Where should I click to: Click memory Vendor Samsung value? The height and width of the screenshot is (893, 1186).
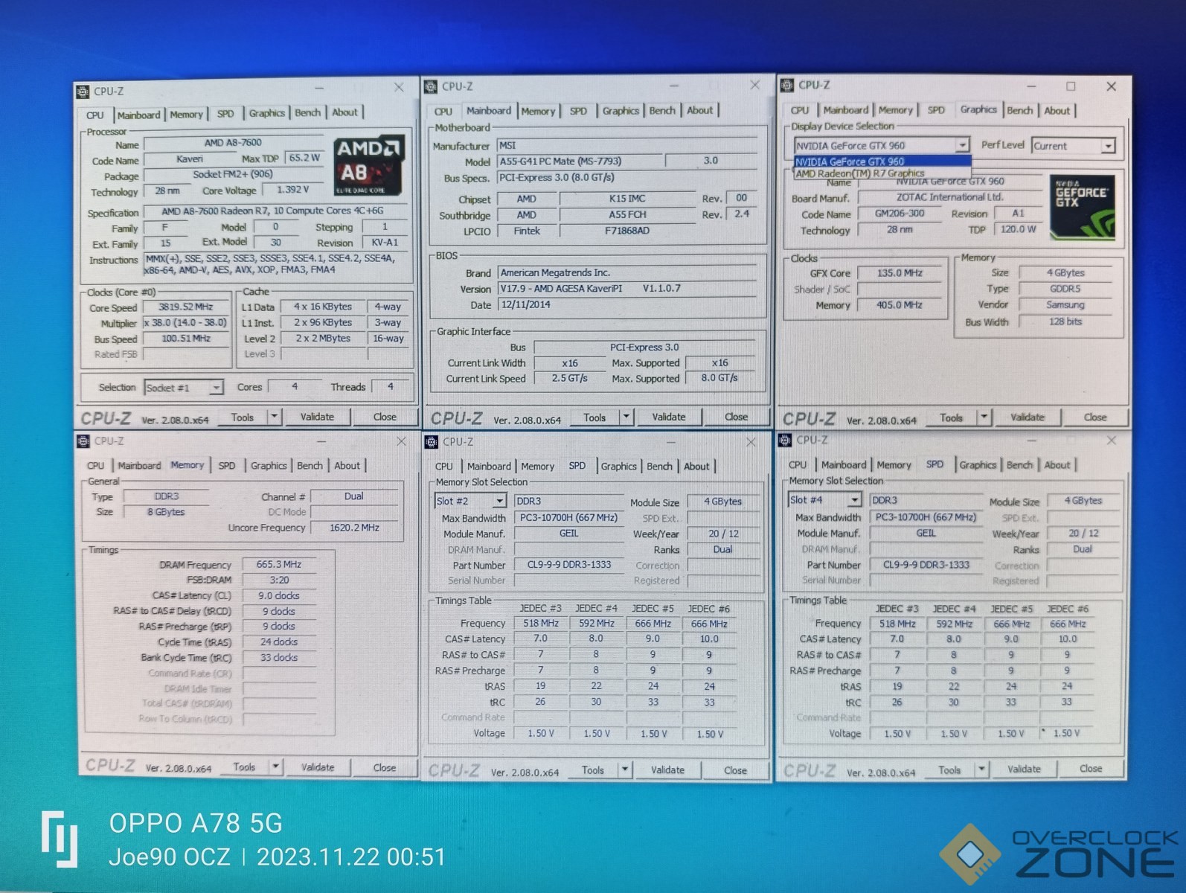click(1065, 305)
